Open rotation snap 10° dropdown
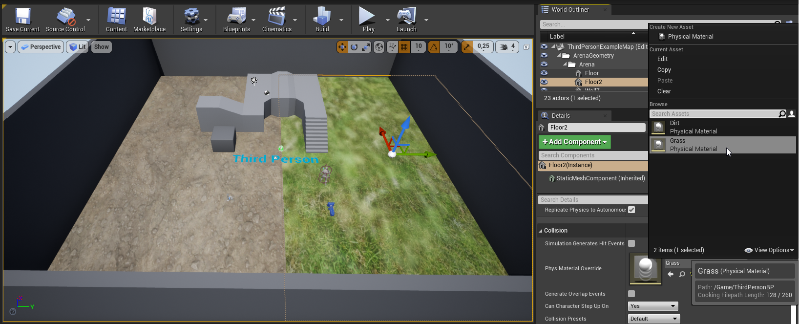The height and width of the screenshot is (324, 799). point(448,47)
